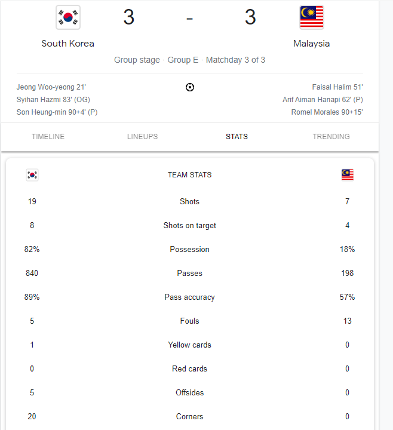Click the Possession stat row label
393x430 pixels.
pos(189,250)
